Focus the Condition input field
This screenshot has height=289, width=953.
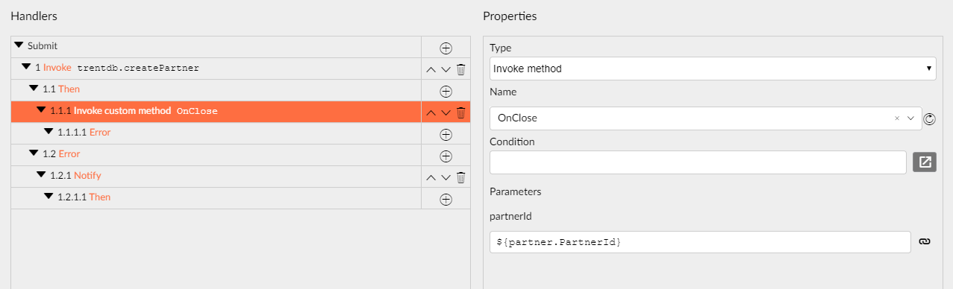tap(699, 162)
